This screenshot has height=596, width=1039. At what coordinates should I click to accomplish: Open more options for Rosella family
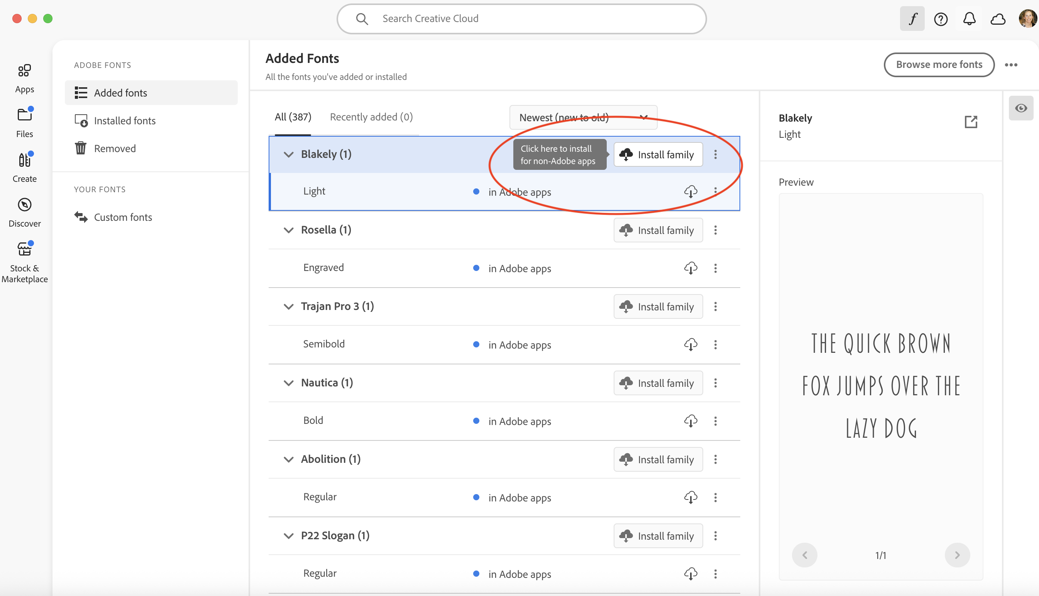click(x=715, y=230)
